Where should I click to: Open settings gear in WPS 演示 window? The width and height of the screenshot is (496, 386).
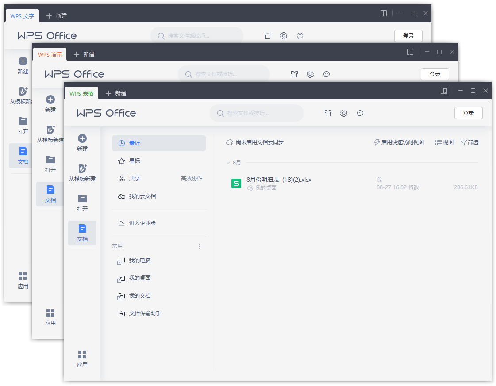point(310,74)
